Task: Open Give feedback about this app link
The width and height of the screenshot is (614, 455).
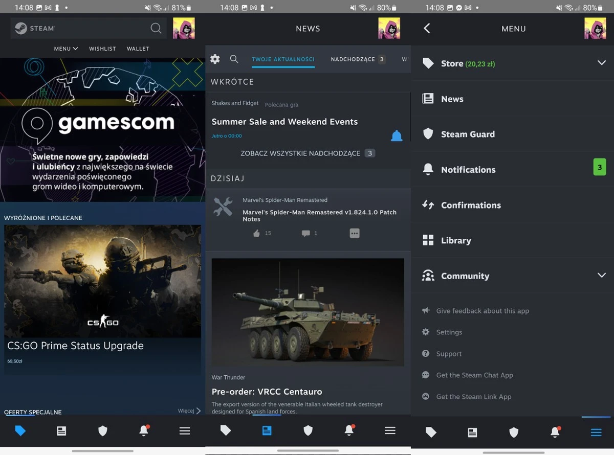Action: tap(482, 311)
